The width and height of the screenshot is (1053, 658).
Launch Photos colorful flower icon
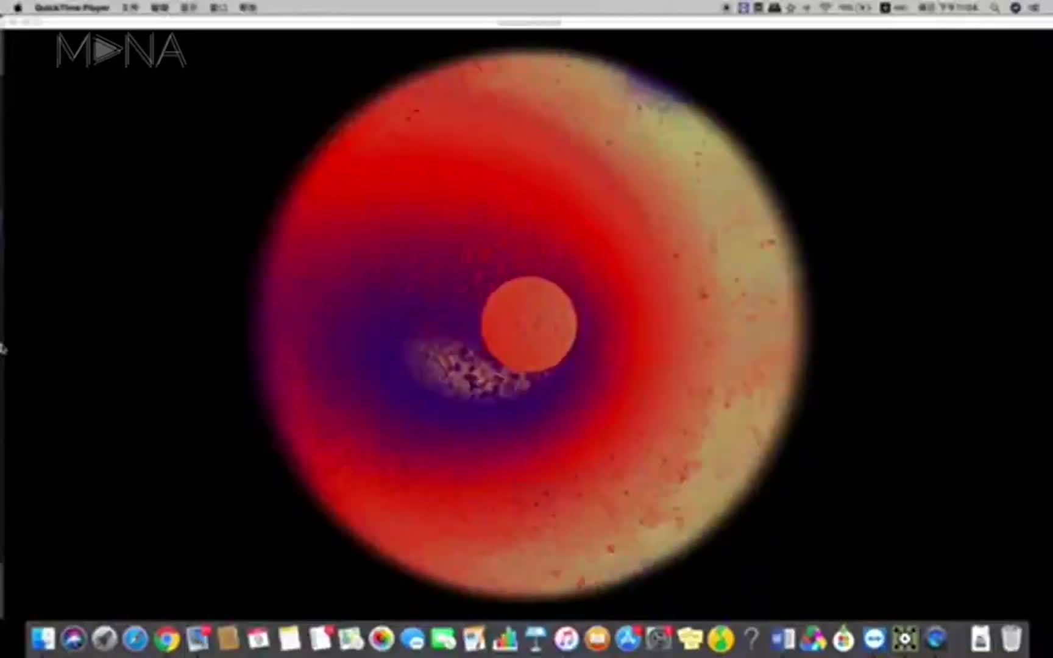pyautogui.click(x=382, y=639)
